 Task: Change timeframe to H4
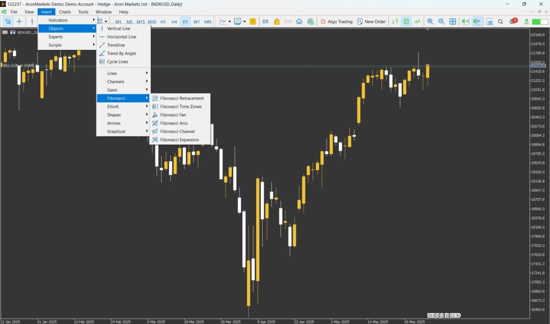coord(175,22)
